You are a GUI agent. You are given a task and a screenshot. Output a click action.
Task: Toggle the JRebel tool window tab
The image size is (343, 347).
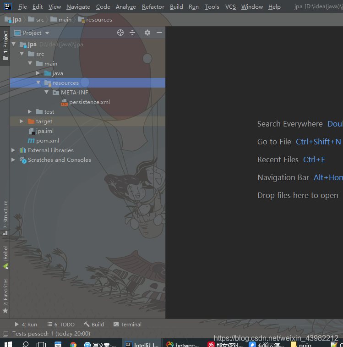[x=5, y=257]
